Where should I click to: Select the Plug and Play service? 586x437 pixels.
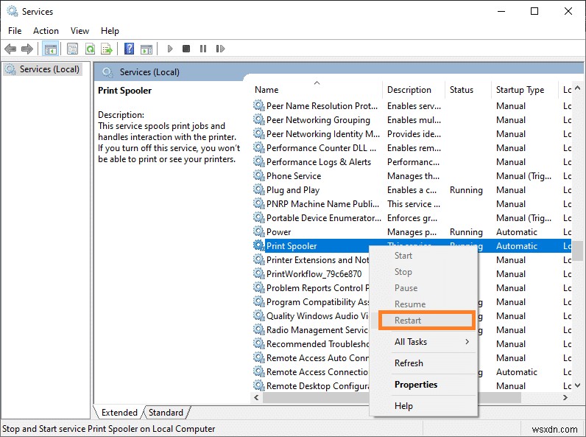tap(412, 190)
